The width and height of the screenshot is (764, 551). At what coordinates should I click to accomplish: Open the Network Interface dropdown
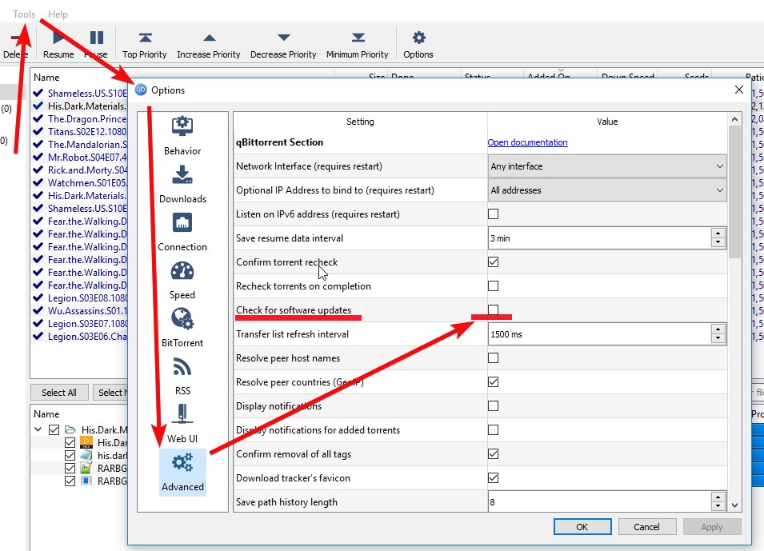pos(607,166)
